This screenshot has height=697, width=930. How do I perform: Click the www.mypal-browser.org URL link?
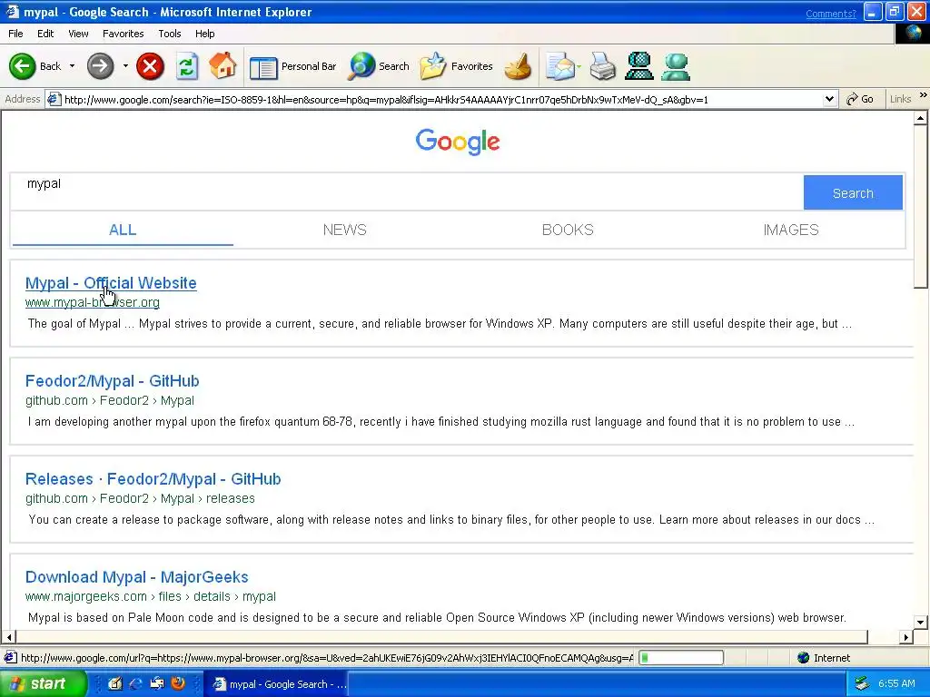tap(92, 302)
